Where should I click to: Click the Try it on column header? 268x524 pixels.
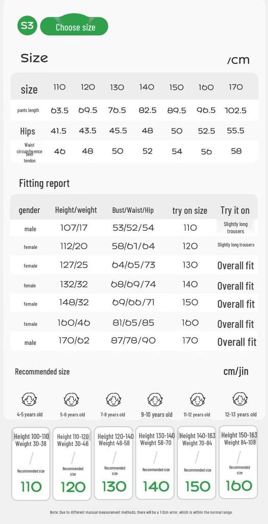pyautogui.click(x=235, y=210)
